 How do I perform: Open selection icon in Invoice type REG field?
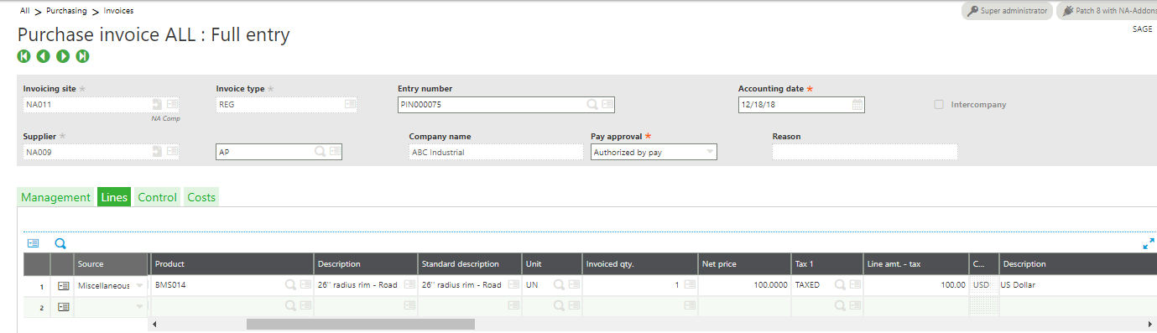(350, 105)
